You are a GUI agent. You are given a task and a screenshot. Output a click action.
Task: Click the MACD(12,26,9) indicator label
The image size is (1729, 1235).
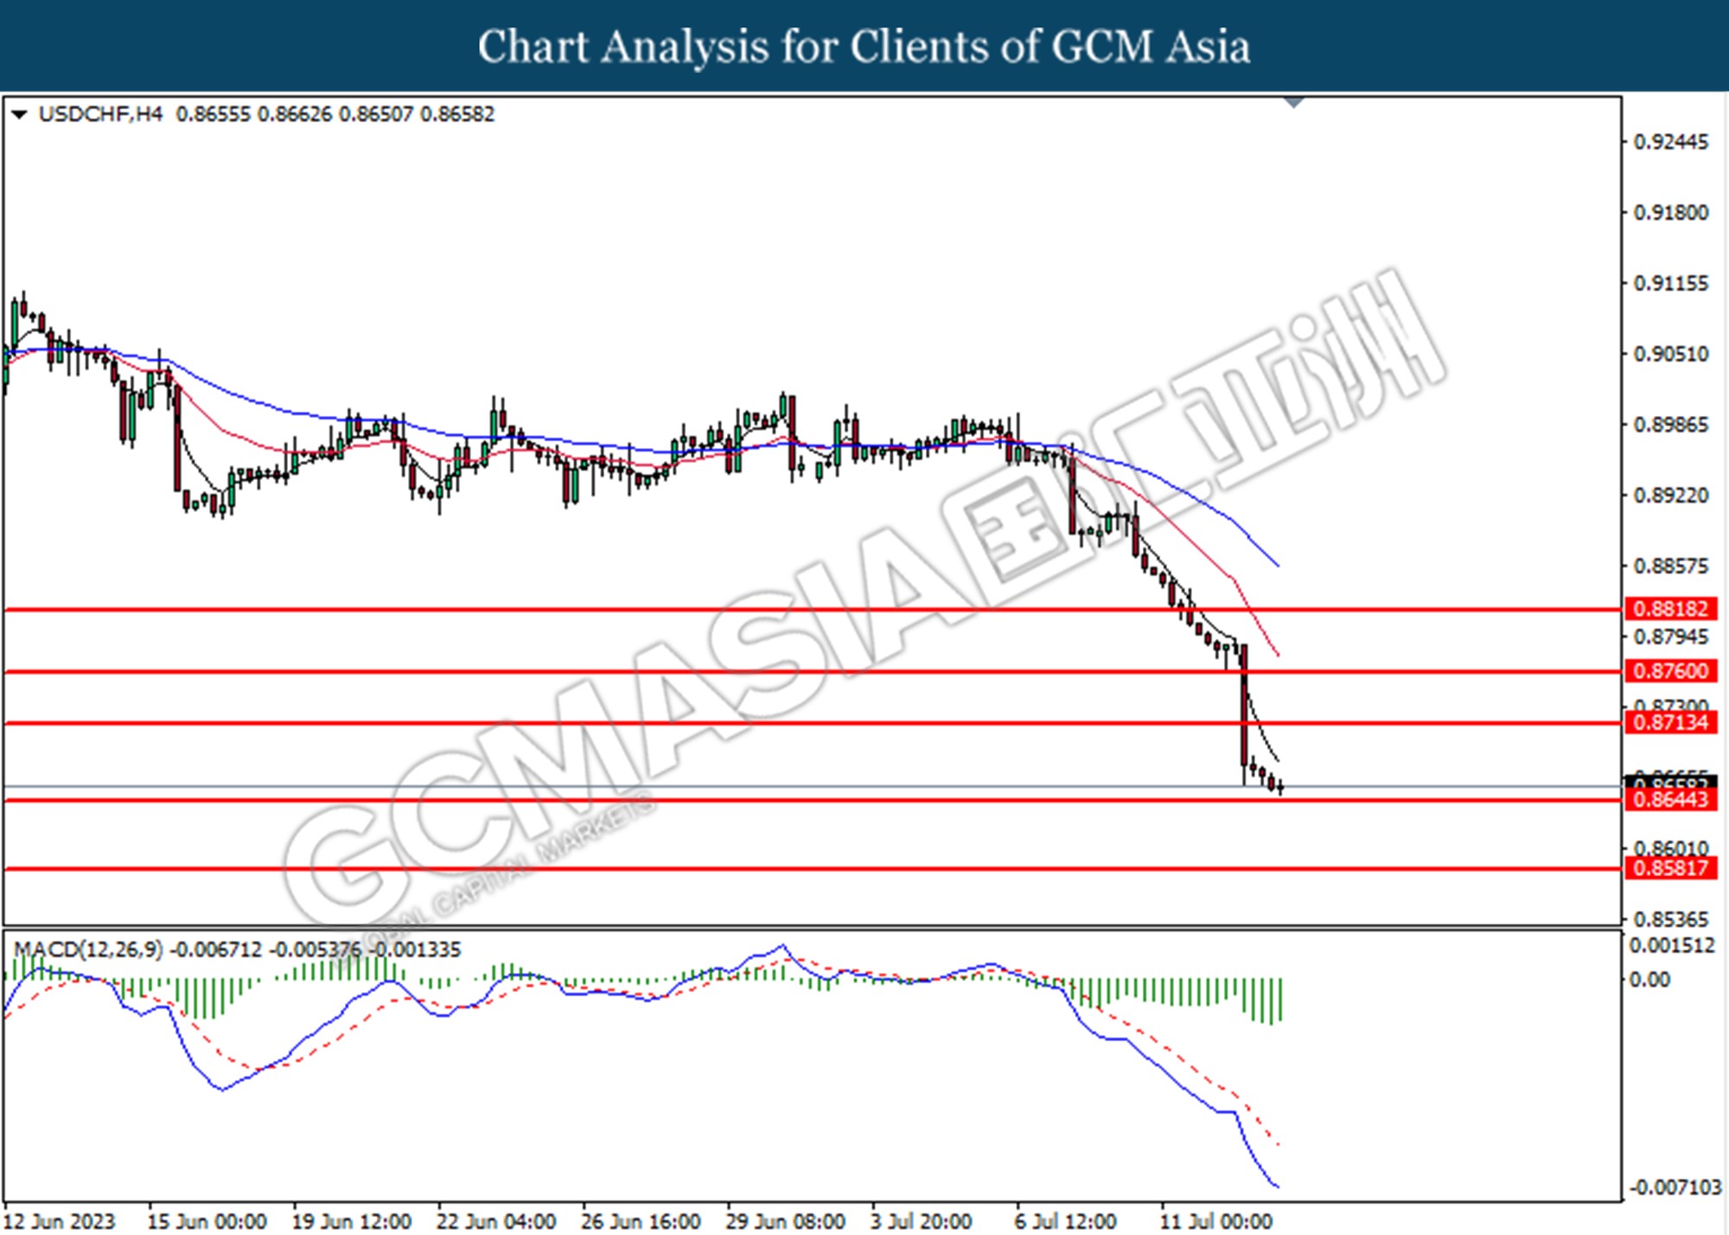[88, 950]
